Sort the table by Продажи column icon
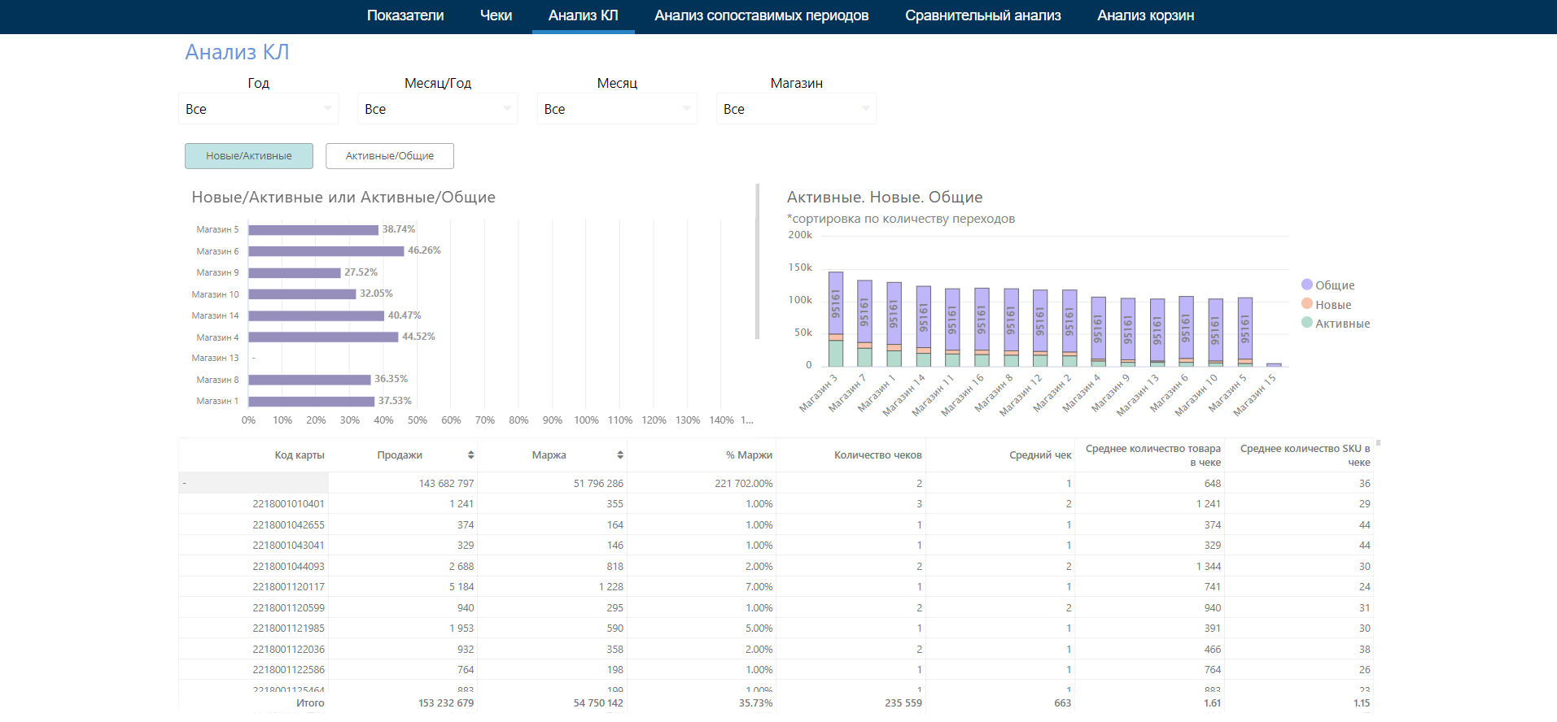The width and height of the screenshot is (1557, 722). click(470, 455)
